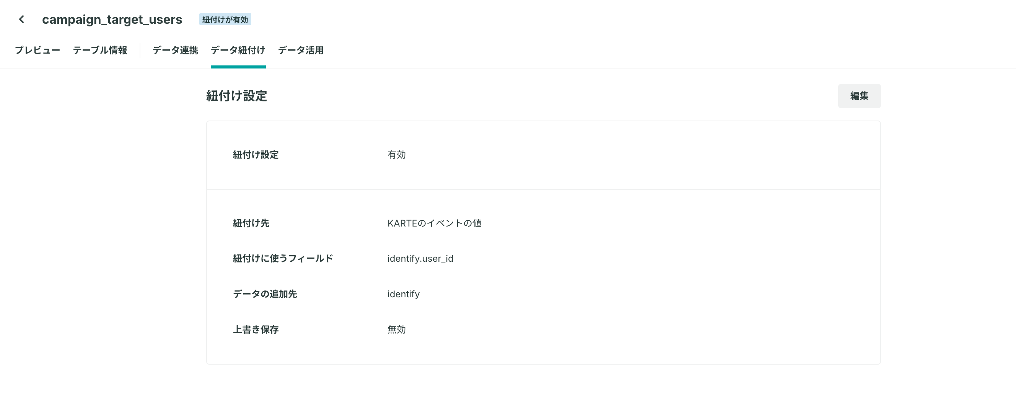Click the データの追加先 label

[265, 294]
